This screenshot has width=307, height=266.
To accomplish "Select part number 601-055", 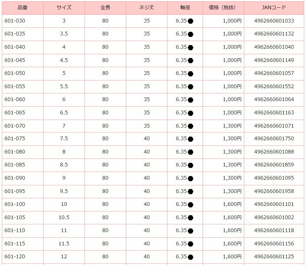I will click(x=15, y=86).
